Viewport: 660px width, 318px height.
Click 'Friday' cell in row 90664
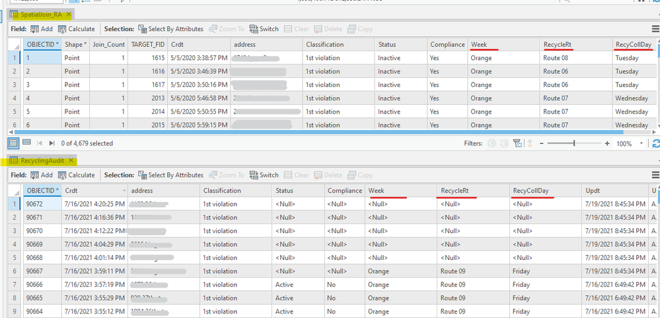tap(546, 311)
